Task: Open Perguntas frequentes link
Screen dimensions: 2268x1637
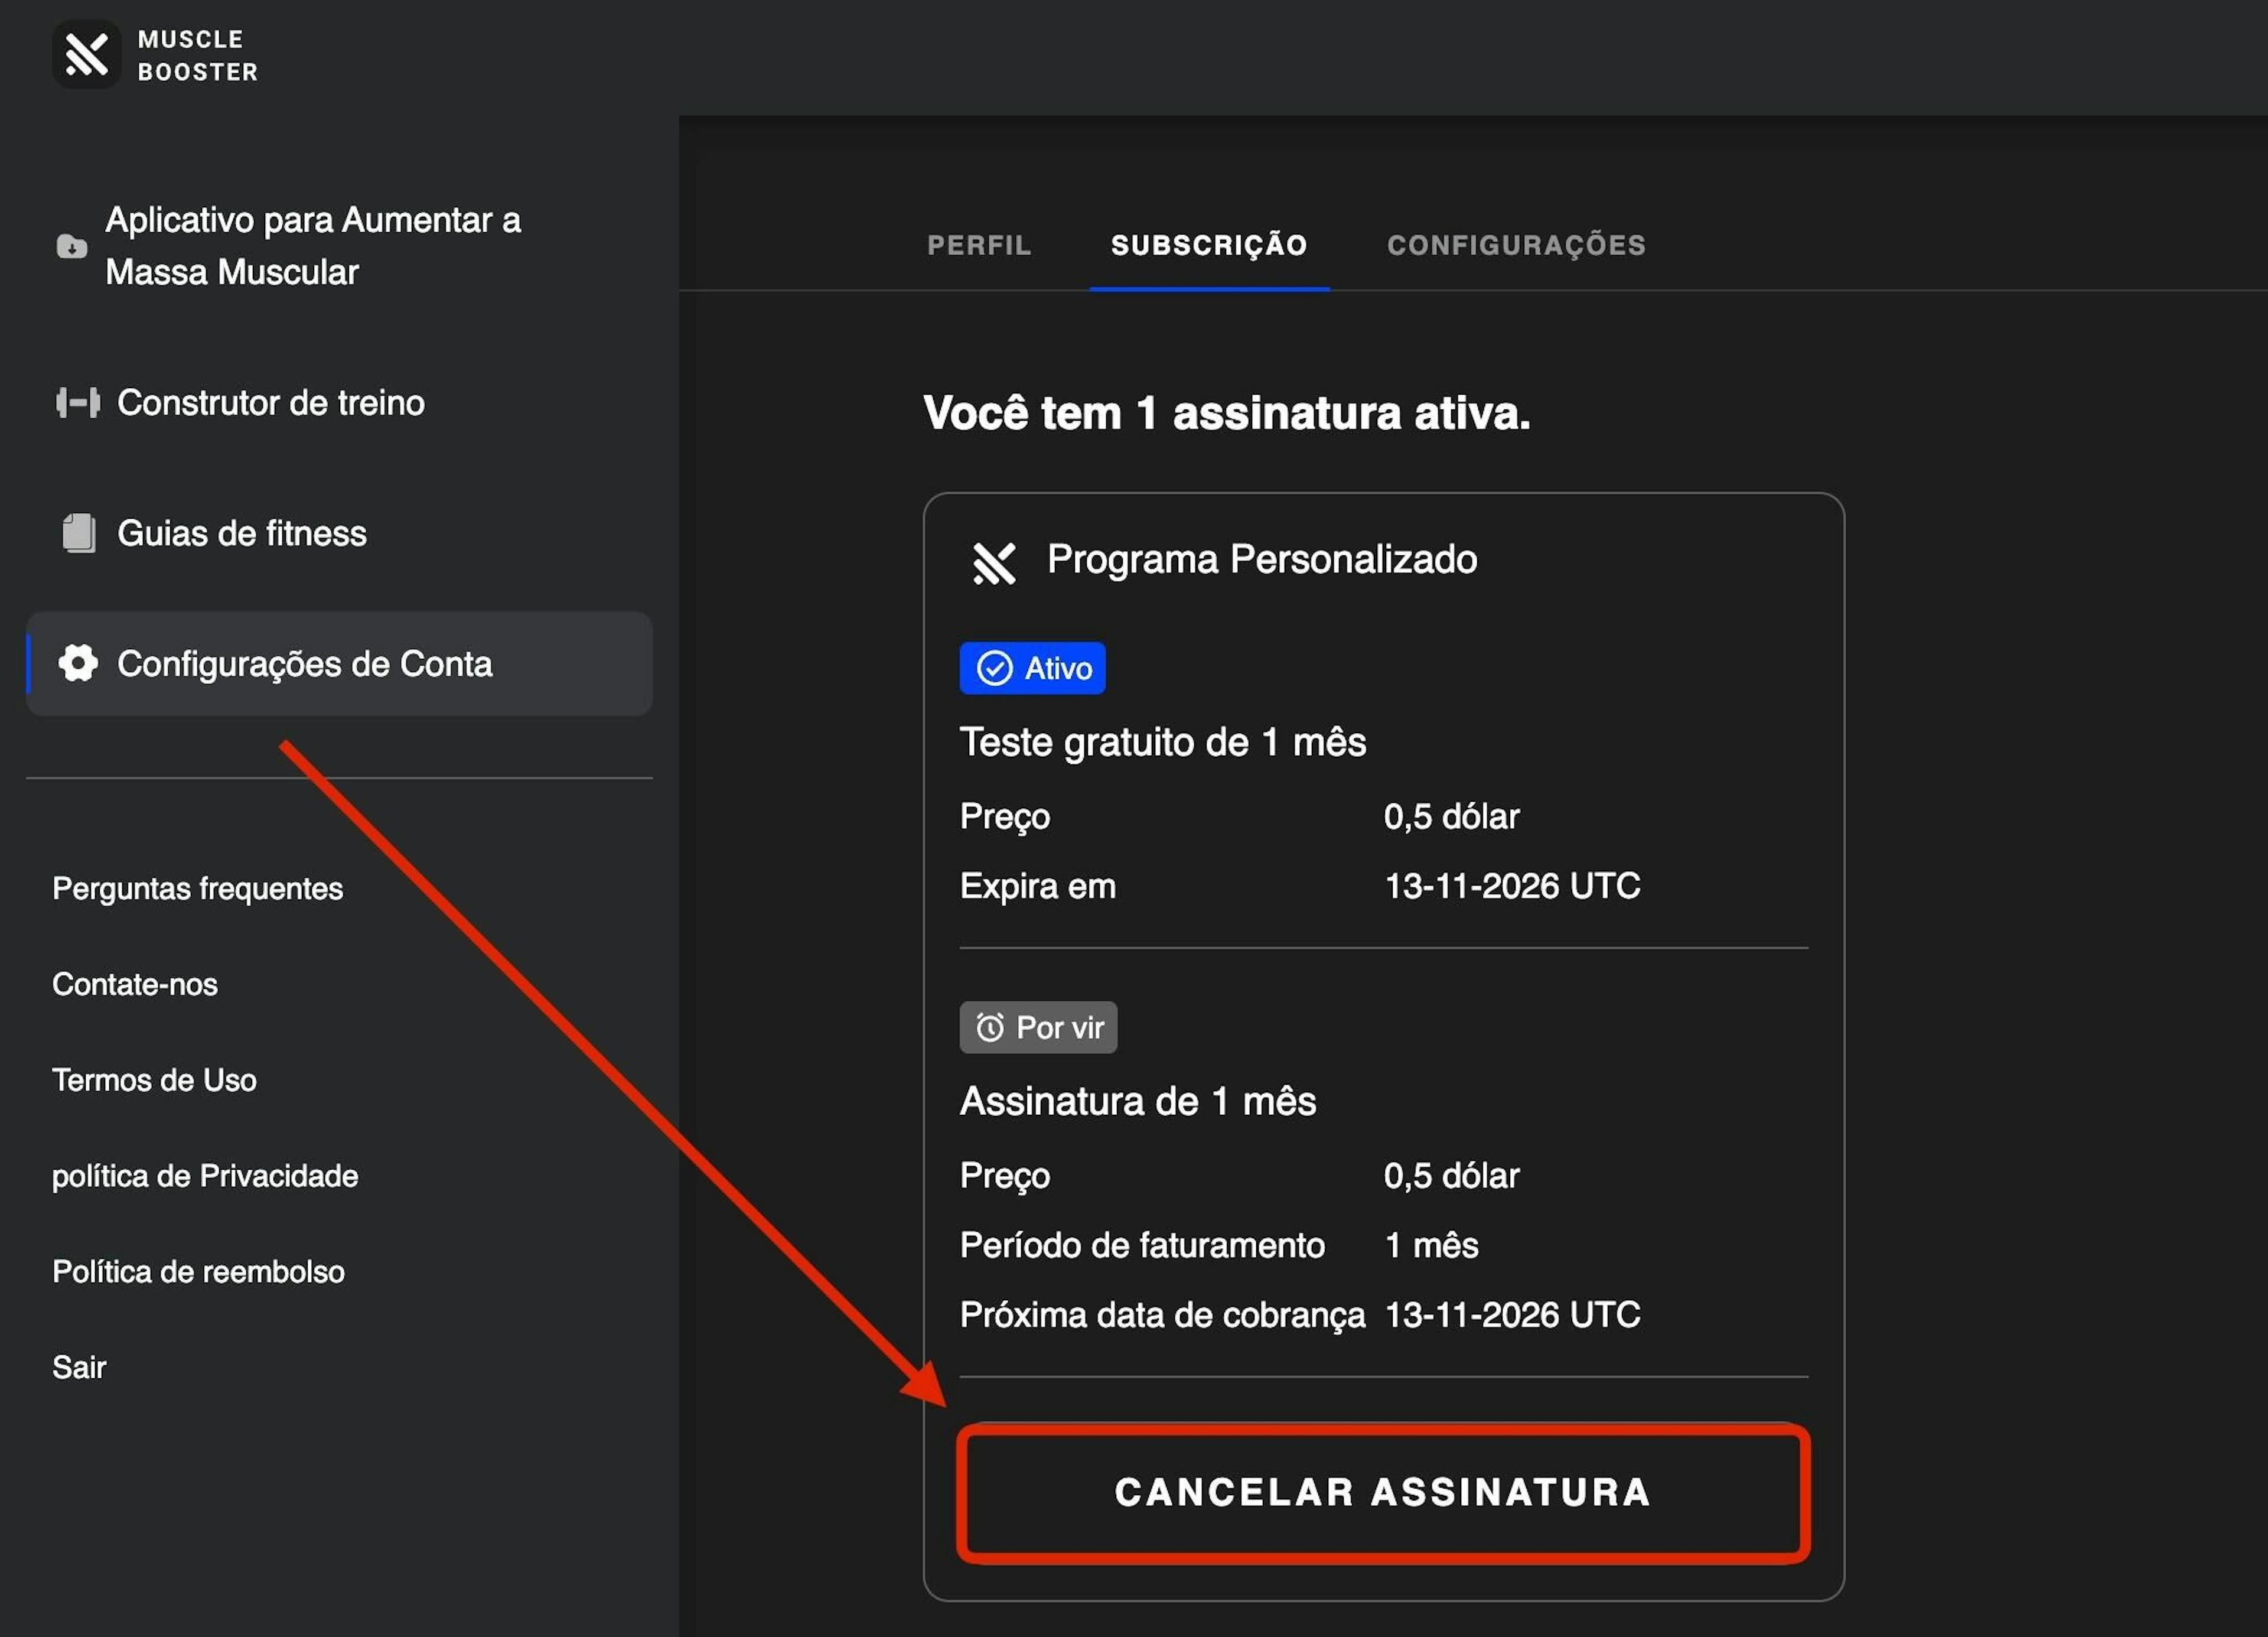Action: tap(197, 889)
